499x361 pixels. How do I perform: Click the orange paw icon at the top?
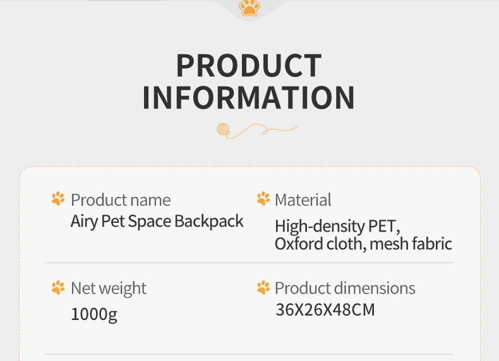pyautogui.click(x=249, y=8)
